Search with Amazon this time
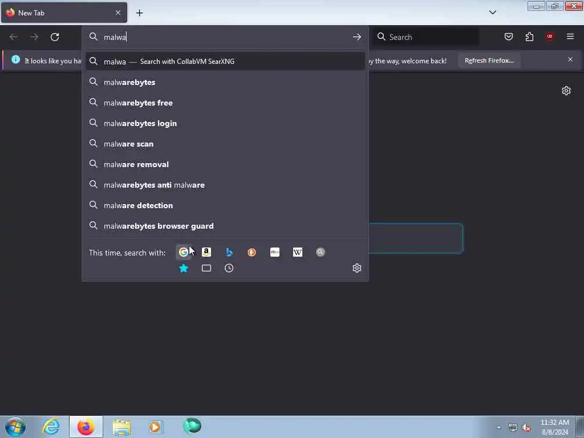The width and height of the screenshot is (584, 438). pos(206,252)
